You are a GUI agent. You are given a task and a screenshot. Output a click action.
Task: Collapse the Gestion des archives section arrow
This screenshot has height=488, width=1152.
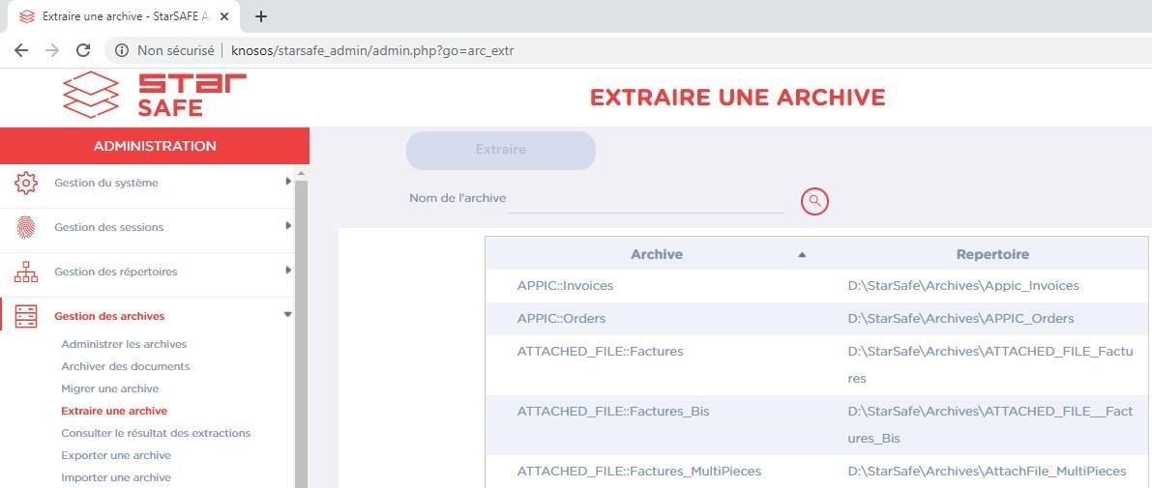click(x=287, y=315)
